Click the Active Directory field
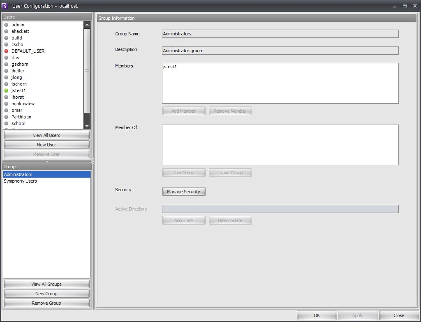The image size is (421, 322). (x=280, y=209)
